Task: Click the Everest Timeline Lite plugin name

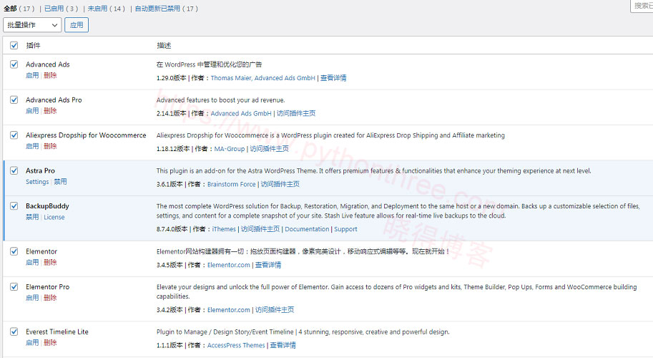Action: coord(57,332)
